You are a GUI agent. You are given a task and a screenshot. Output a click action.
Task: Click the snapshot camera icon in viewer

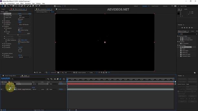tap(58, 73)
